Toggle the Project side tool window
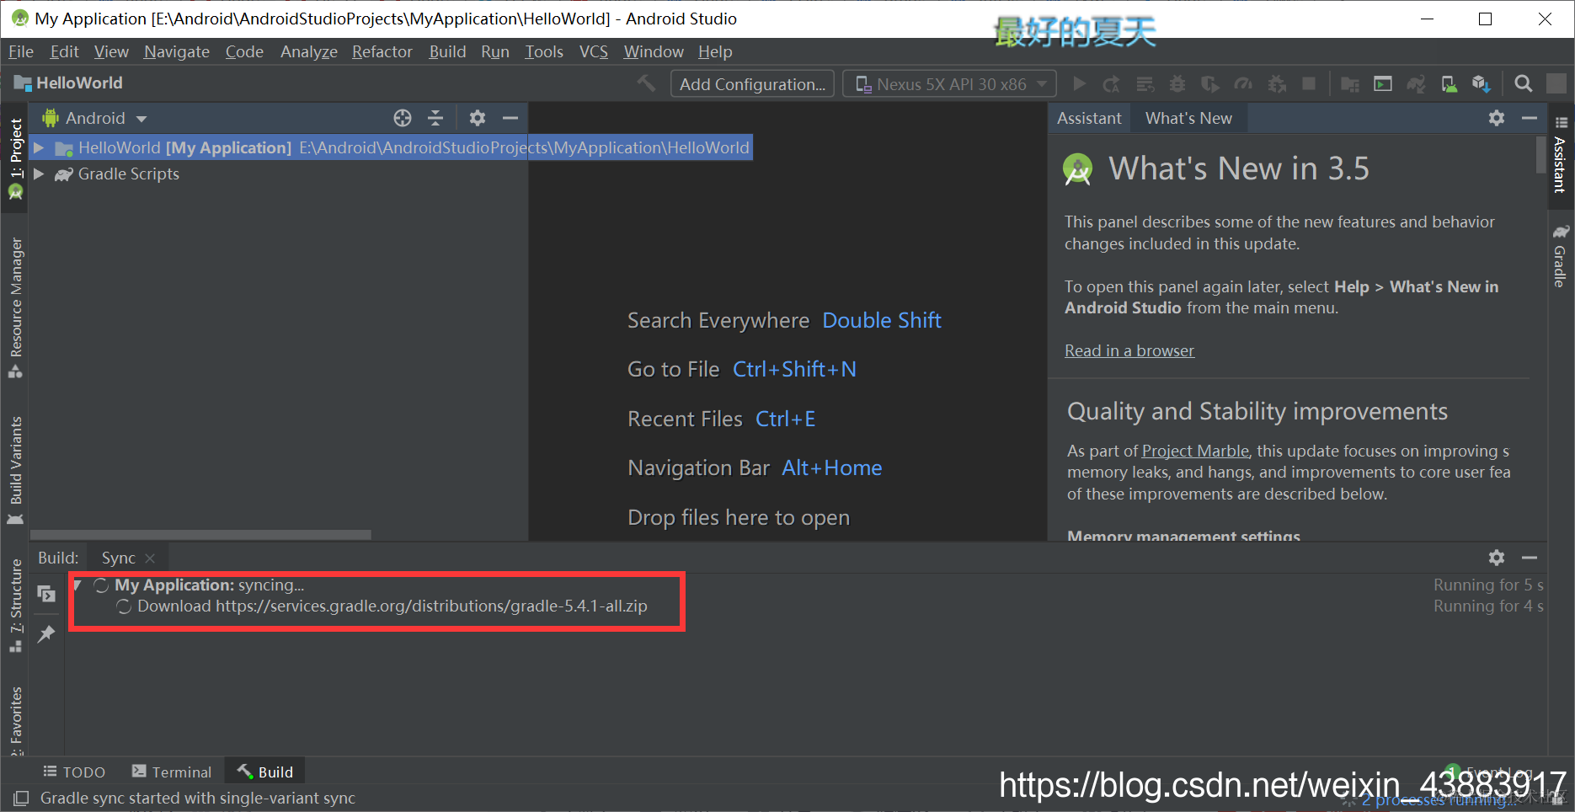Viewport: 1575px width, 812px height. click(x=15, y=158)
